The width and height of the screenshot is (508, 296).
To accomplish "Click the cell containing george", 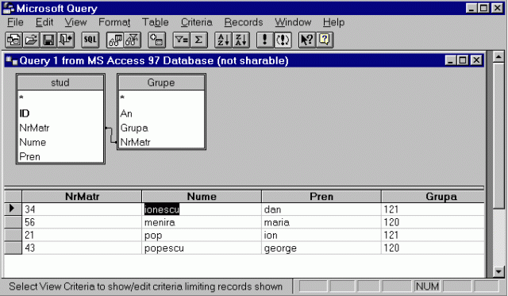I will (321, 248).
